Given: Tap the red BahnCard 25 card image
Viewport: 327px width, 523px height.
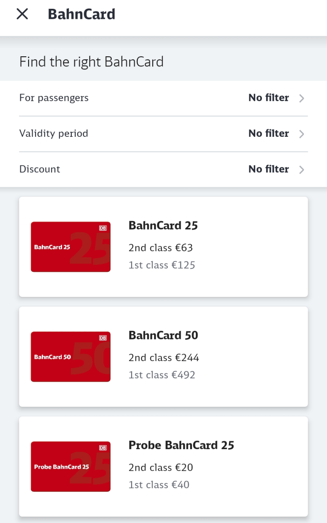Looking at the screenshot, I should (71, 247).
